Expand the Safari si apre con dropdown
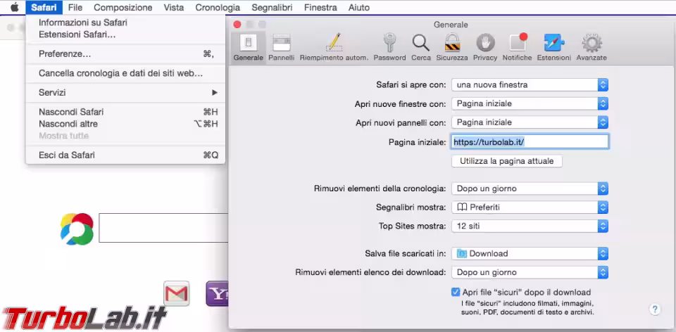The width and height of the screenshot is (676, 332). coord(530,84)
